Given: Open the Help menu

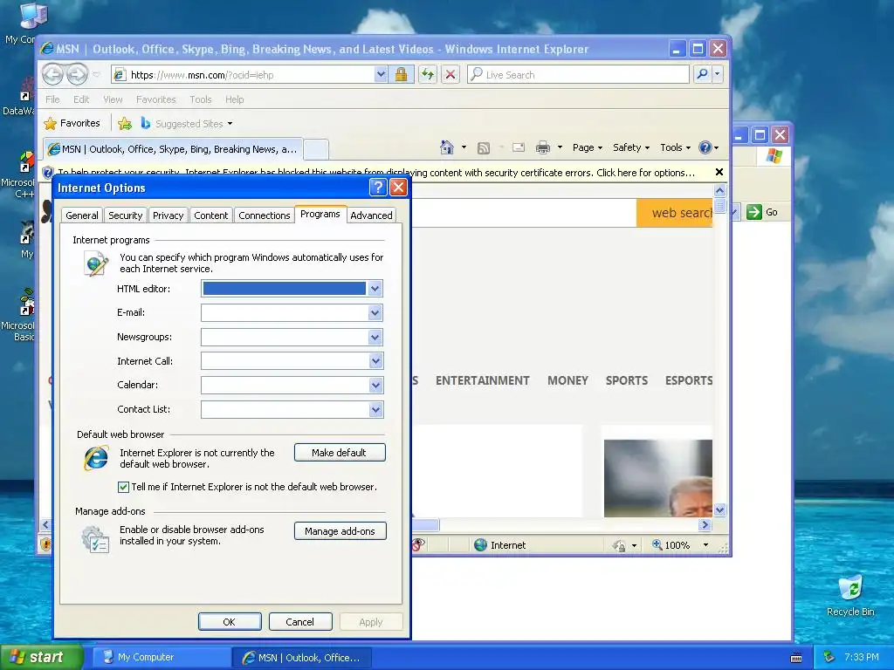Looking at the screenshot, I should pos(234,99).
